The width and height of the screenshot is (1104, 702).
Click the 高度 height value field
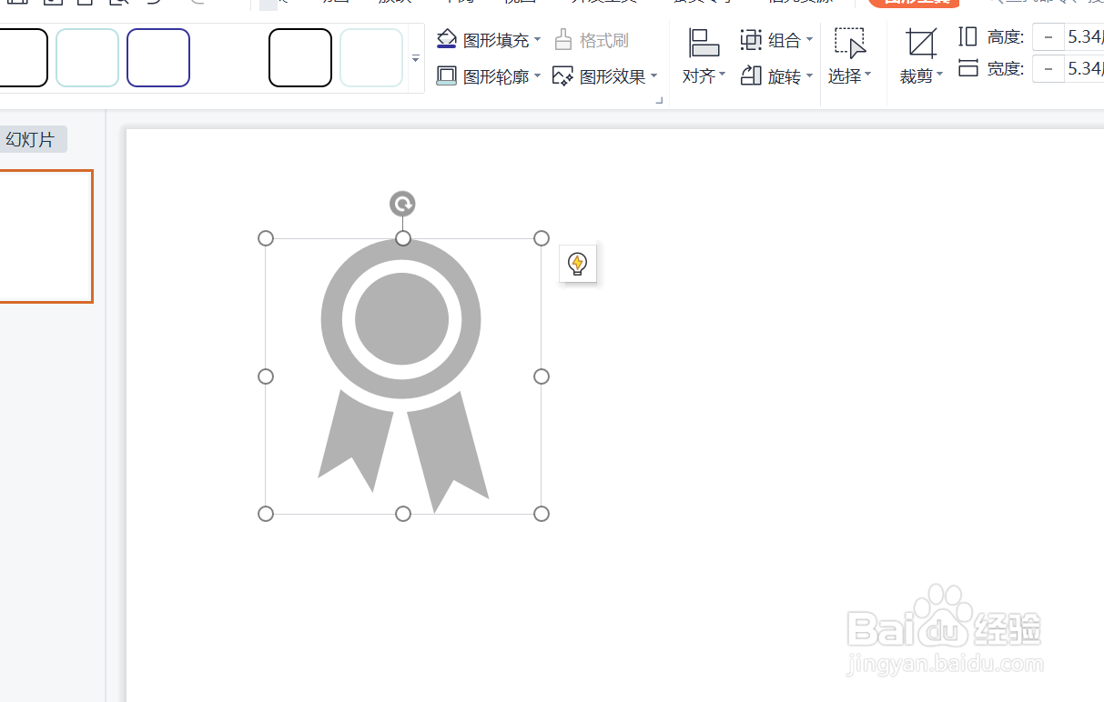pos(1084,37)
